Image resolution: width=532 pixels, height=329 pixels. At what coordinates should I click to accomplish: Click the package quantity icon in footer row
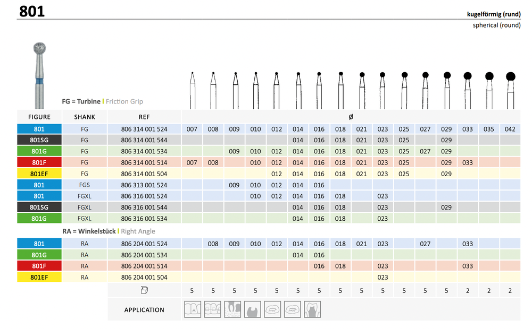[144, 290]
